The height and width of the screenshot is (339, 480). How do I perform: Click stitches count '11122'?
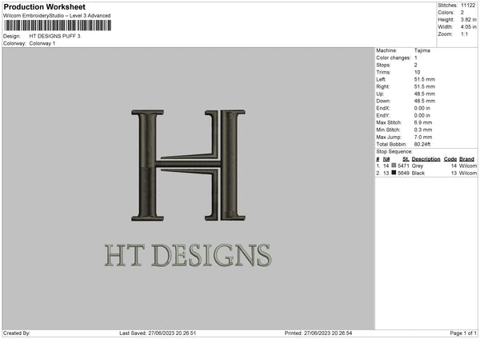click(468, 6)
